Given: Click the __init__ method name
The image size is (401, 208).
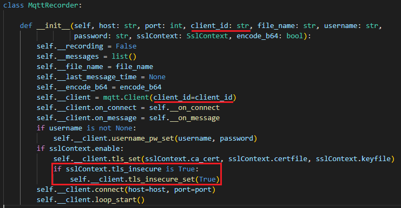Looking at the screenshot, I should (54, 26).
